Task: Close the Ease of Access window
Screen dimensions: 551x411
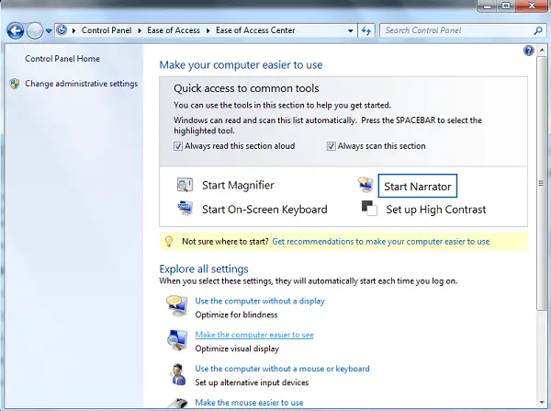Action: [532, 6]
